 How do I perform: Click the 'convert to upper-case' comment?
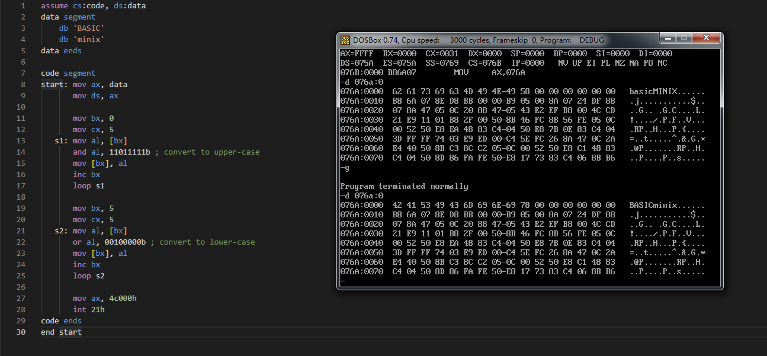(x=212, y=152)
